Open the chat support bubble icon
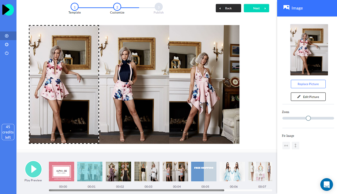The width and height of the screenshot is (337, 194). tap(326, 185)
